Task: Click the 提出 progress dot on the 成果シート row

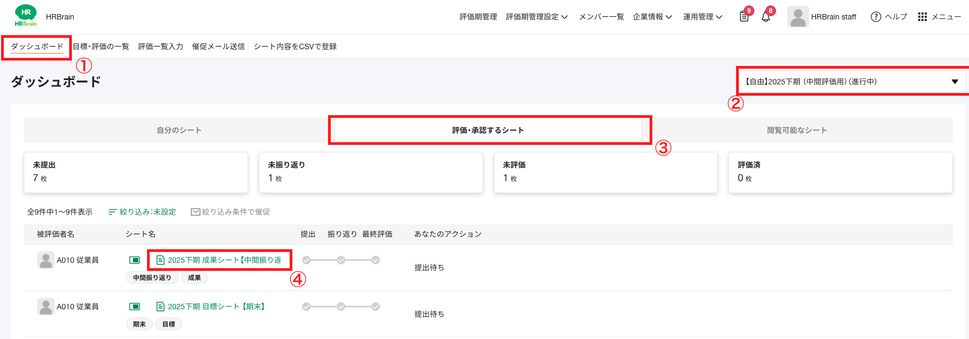Action: click(305, 260)
